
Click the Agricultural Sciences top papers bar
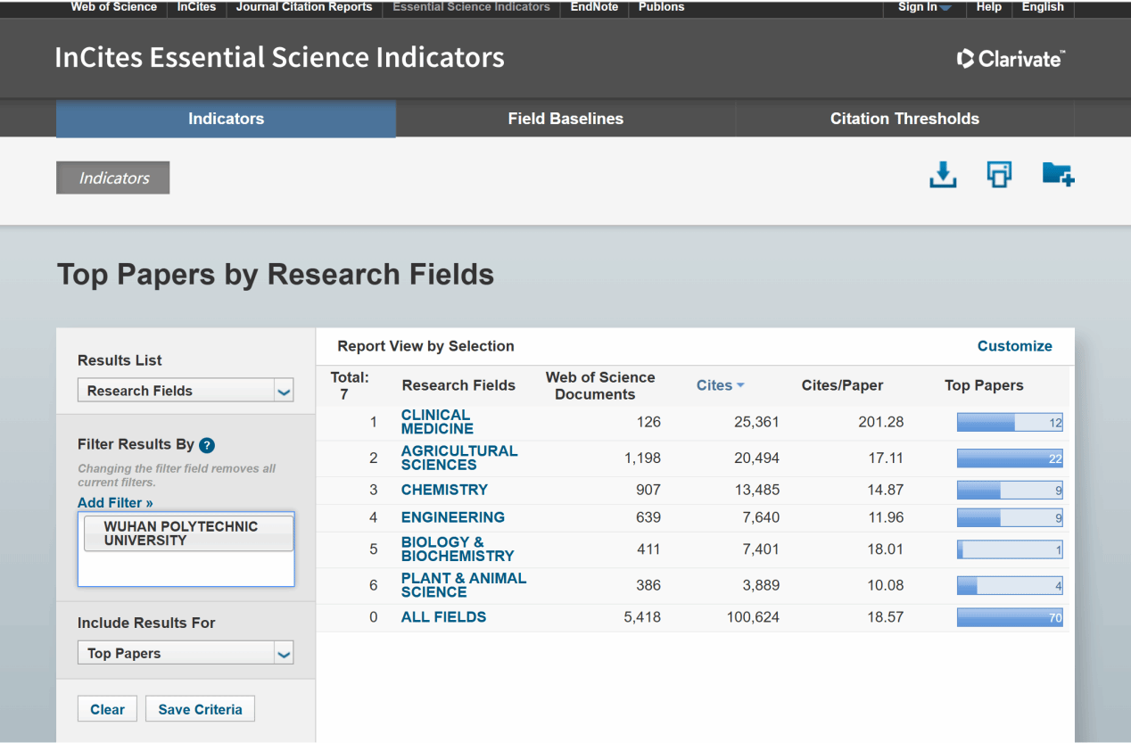[1010, 458]
